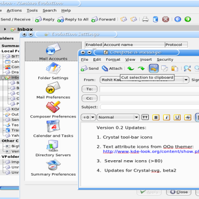Click the blue trash can icon

(x=155, y=19)
